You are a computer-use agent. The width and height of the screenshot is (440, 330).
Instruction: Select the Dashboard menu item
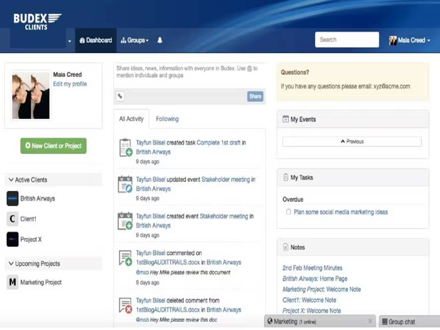coord(96,40)
